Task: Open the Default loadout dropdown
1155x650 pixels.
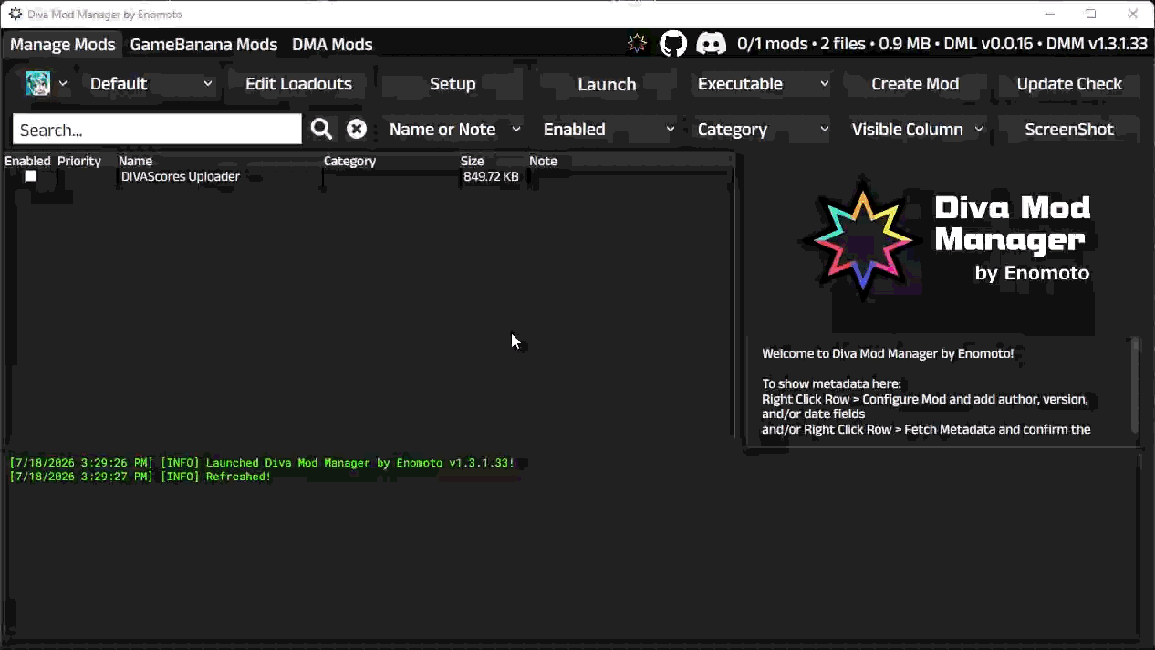Action: coord(151,84)
